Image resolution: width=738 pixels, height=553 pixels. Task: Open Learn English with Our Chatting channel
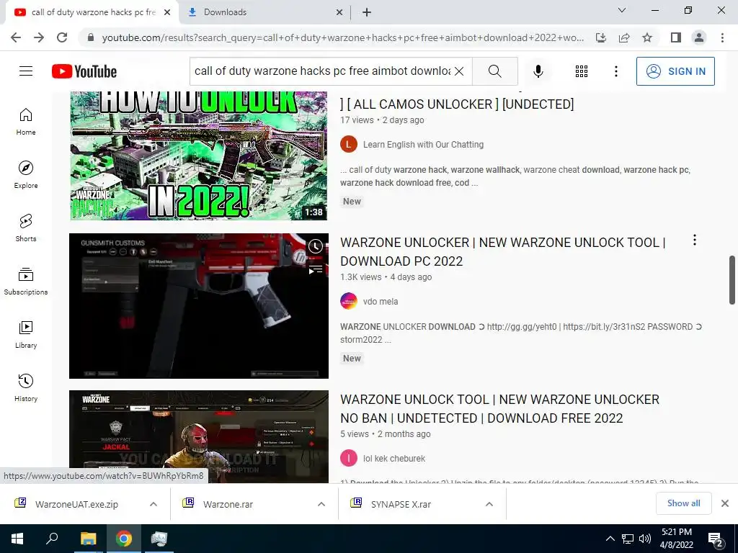[423, 144]
